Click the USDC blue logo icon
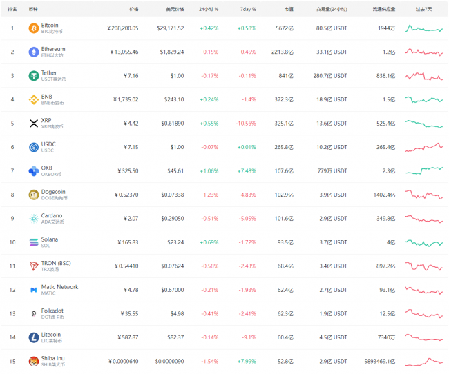 (34, 147)
